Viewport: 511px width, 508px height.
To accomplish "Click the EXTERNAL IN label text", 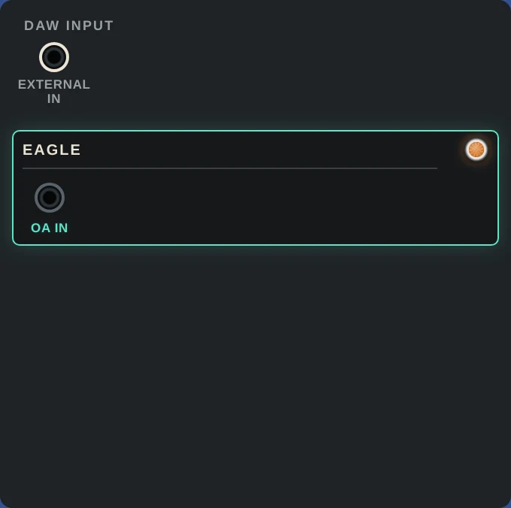I will [x=54, y=91].
